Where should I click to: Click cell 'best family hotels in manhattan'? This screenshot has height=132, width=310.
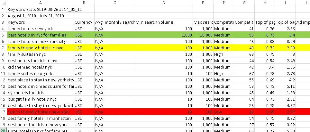40,119
